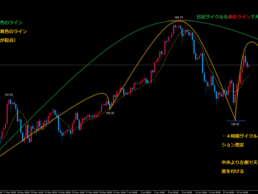Click the 14 Jun 00:00 time axis label
Viewport: 258px width, 194px height.
tap(215, 192)
